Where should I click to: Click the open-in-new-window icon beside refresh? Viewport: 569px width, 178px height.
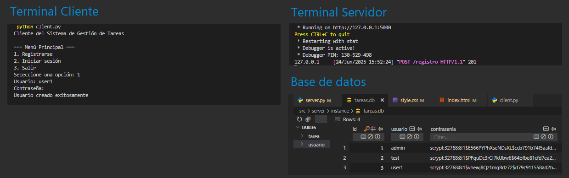(x=308, y=119)
